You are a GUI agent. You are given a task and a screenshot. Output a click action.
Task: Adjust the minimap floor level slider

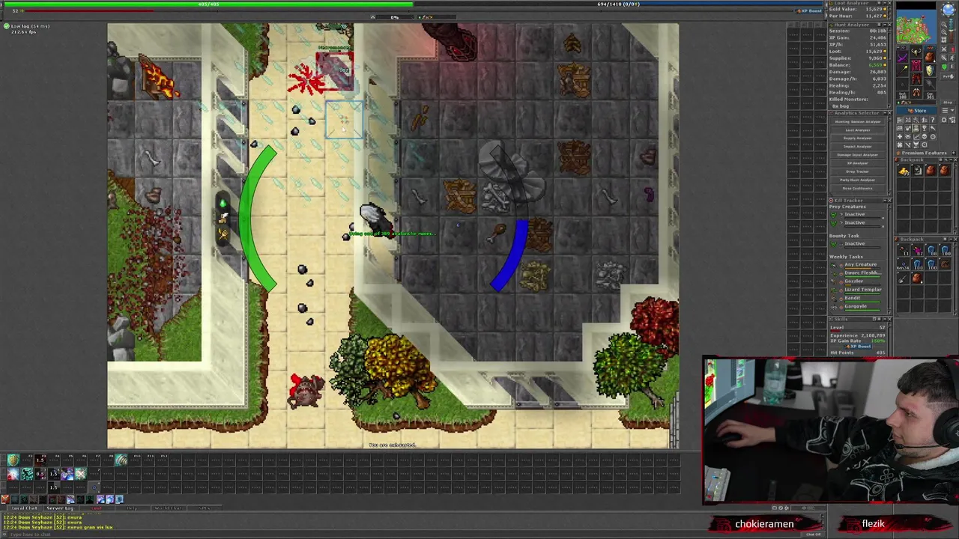point(951,30)
